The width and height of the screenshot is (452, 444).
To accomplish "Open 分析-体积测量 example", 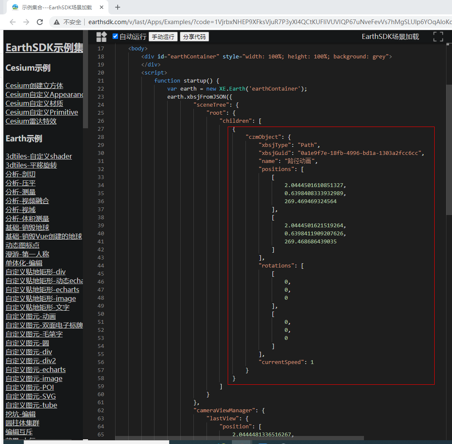I will (28, 219).
